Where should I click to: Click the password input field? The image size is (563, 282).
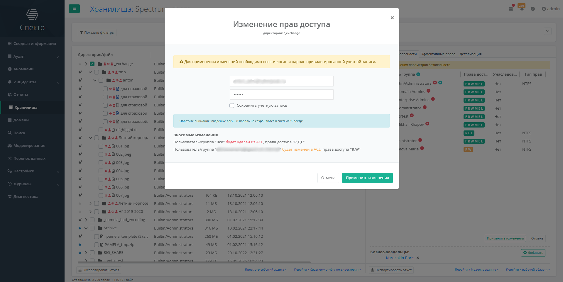pyautogui.click(x=281, y=95)
